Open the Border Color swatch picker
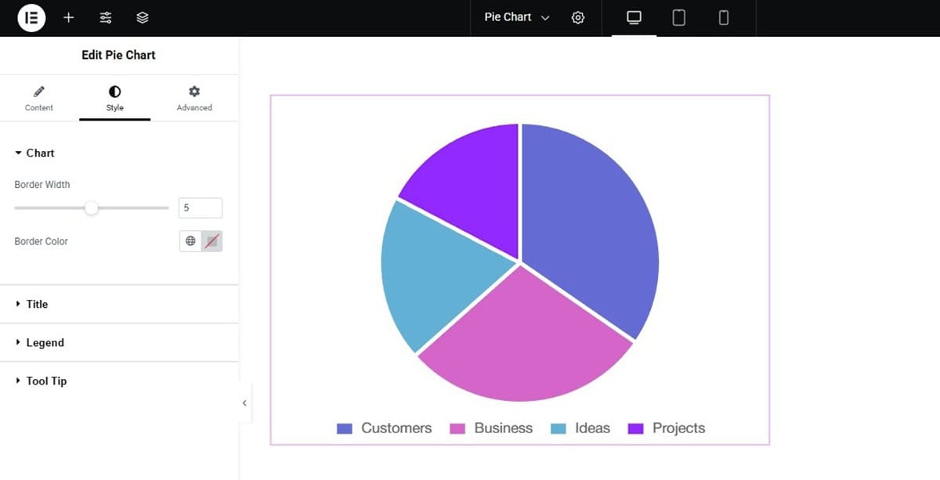This screenshot has width=940, height=480. tap(211, 241)
